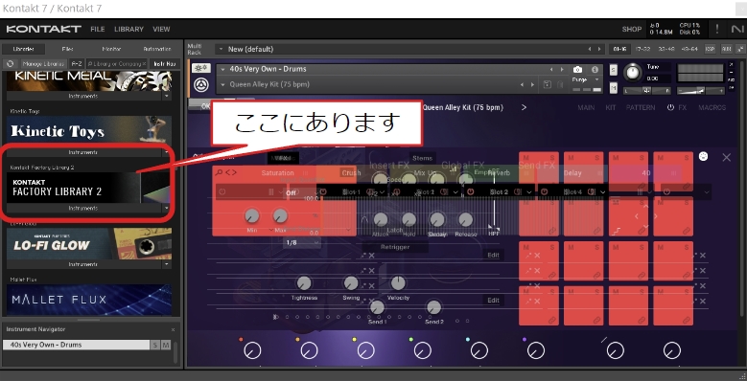Open the Purge dropdown menu
The image size is (747, 381).
587,79
